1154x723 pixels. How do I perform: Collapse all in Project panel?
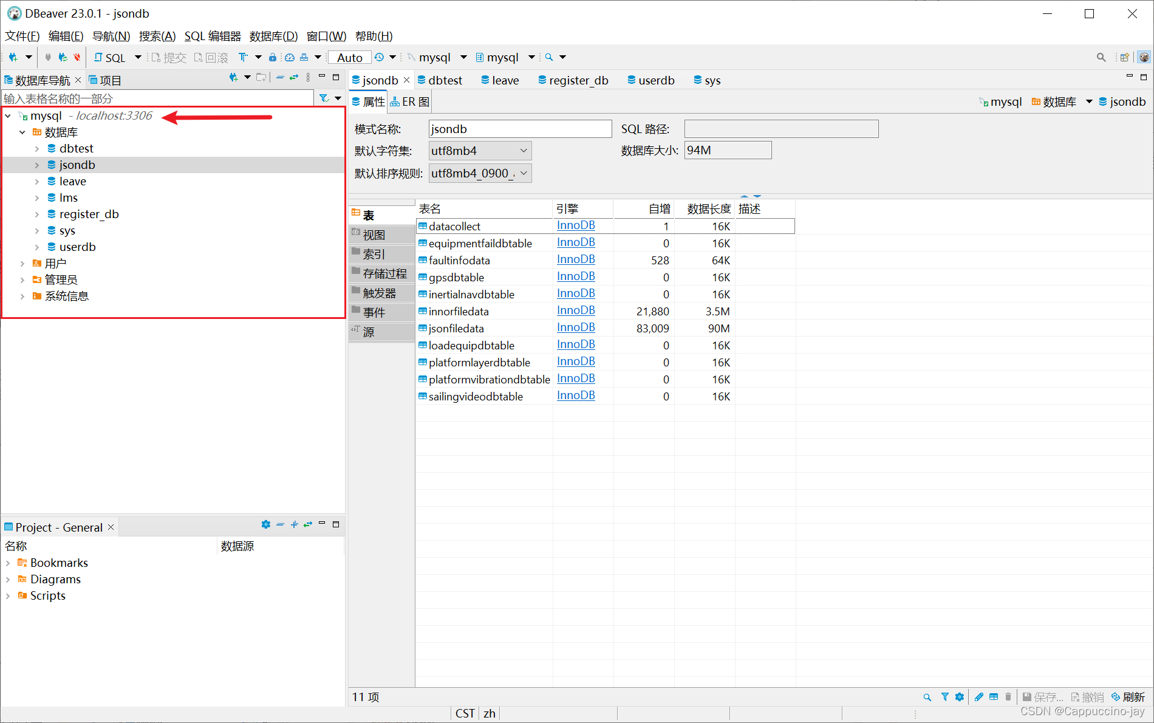tap(280, 524)
